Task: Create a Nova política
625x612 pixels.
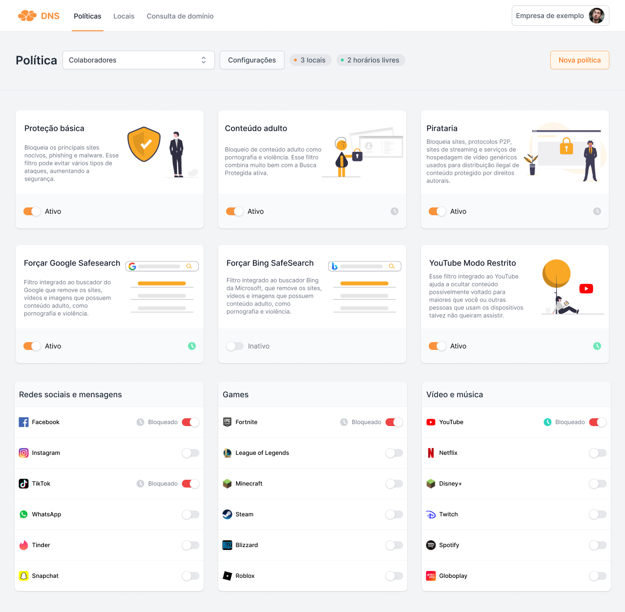Action: click(580, 60)
